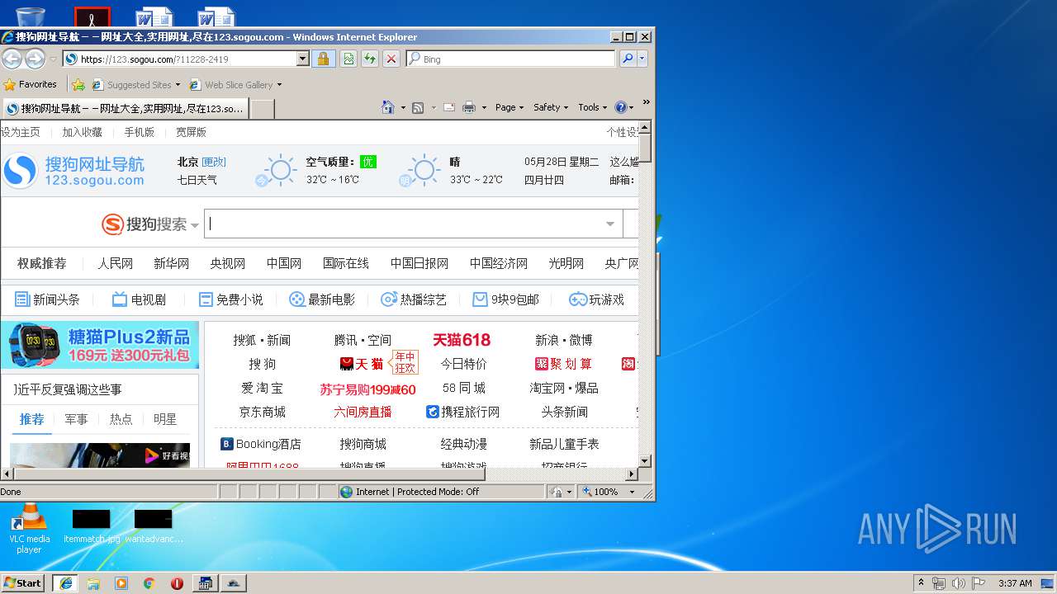Click the 3:37 AM taskbar clock
This screenshot has height=594, width=1057.
pos(1015,583)
